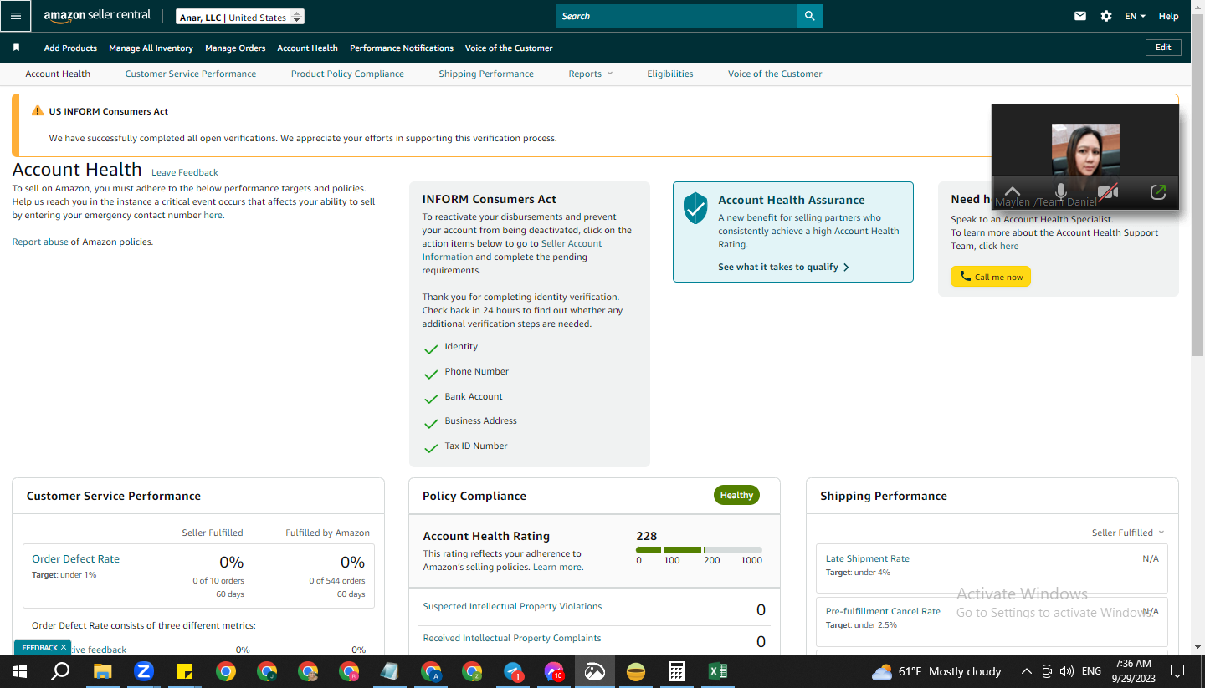Image resolution: width=1205 pixels, height=688 pixels.
Task: Open the Windows notification center
Action: [1177, 671]
